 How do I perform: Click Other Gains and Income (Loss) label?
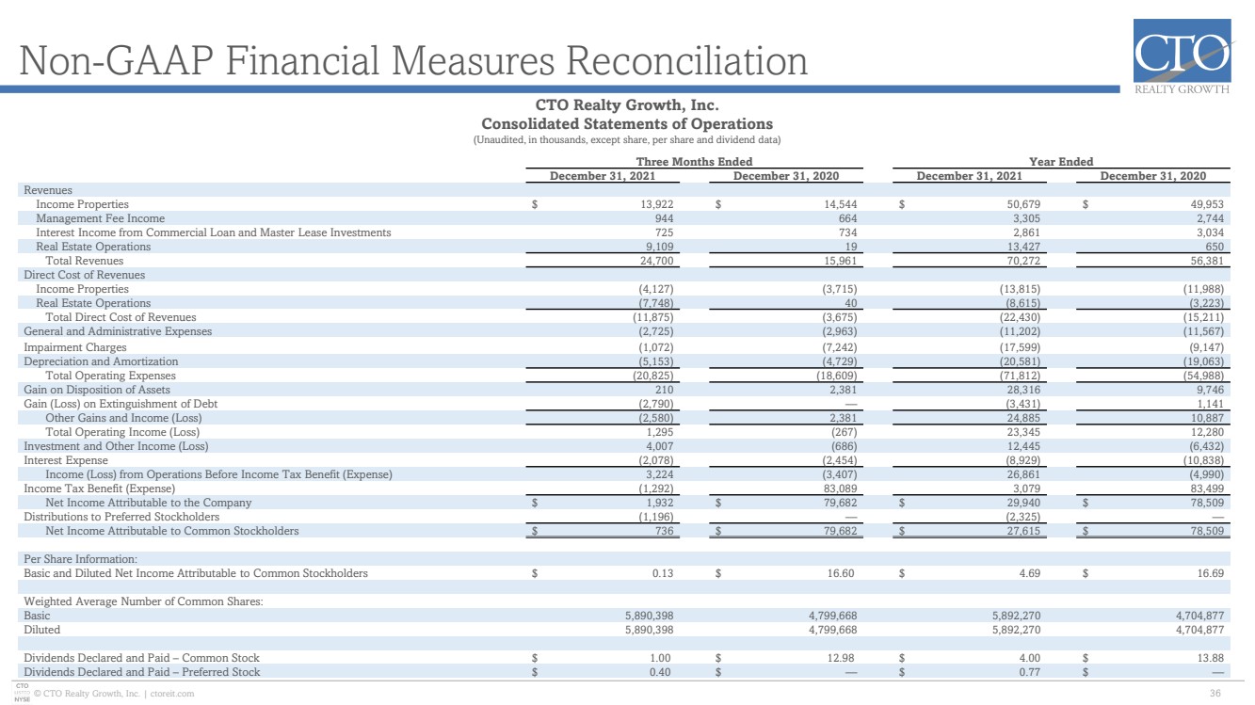[x=123, y=418]
